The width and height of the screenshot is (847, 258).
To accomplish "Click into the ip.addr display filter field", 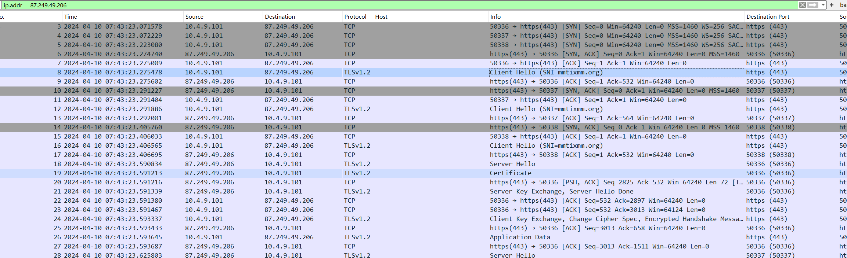I will coord(367,5).
